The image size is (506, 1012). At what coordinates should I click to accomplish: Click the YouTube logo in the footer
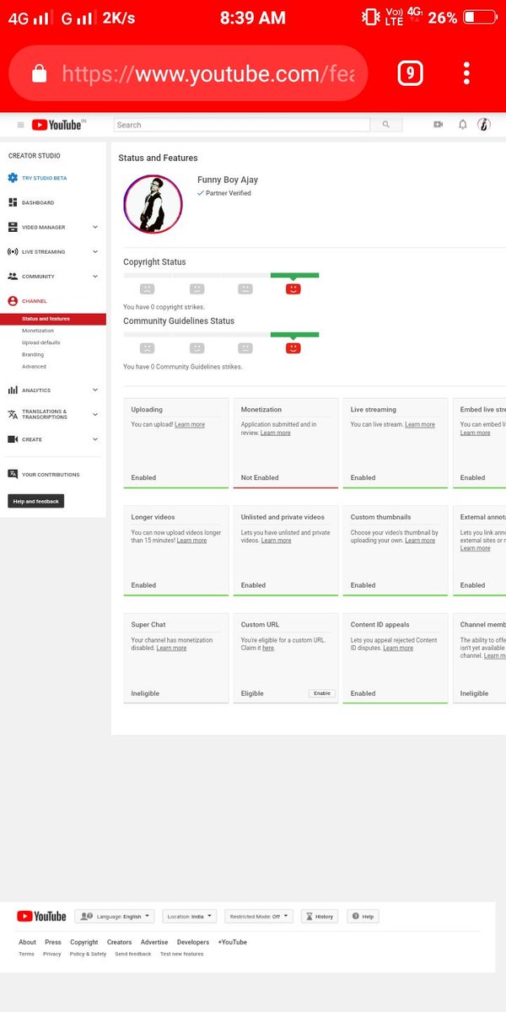[x=41, y=916]
